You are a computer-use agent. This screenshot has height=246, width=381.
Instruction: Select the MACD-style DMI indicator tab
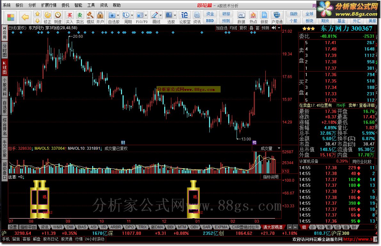(70, 227)
